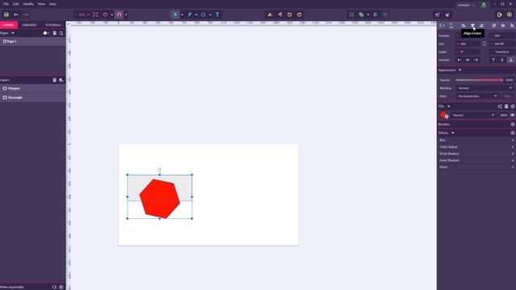The width and height of the screenshot is (516, 290).
Task: Click the Present play icon in toolbar
Action: point(510,14)
